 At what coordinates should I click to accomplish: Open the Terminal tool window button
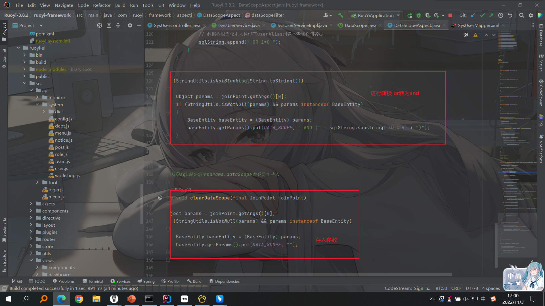tap(93, 281)
